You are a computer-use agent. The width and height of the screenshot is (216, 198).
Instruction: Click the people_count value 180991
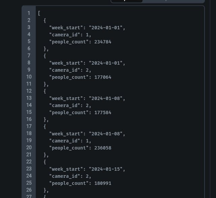(100, 183)
